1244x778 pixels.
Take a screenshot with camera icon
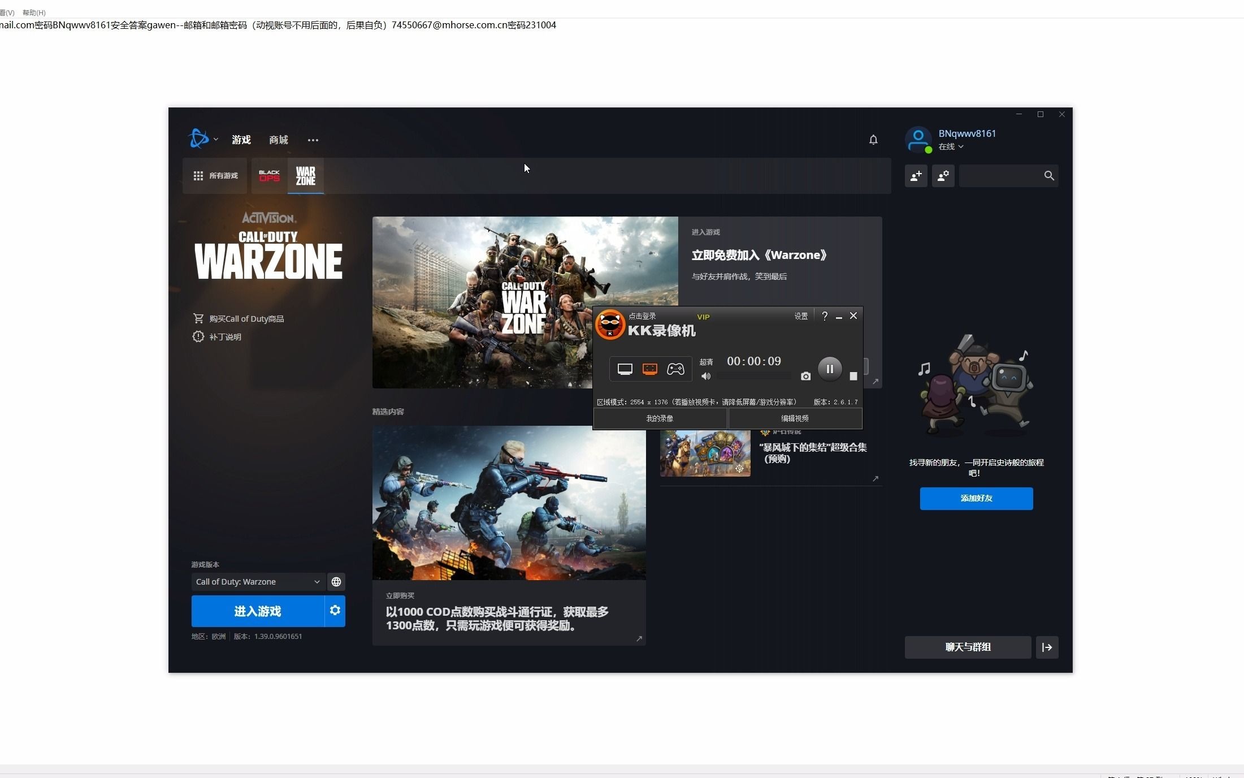806,376
